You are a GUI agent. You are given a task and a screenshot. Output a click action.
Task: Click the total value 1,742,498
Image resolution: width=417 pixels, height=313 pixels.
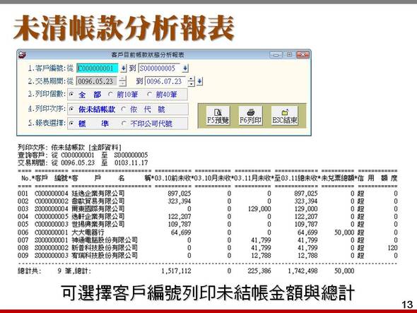(x=303, y=271)
